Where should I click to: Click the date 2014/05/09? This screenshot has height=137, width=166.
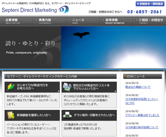click(132, 123)
